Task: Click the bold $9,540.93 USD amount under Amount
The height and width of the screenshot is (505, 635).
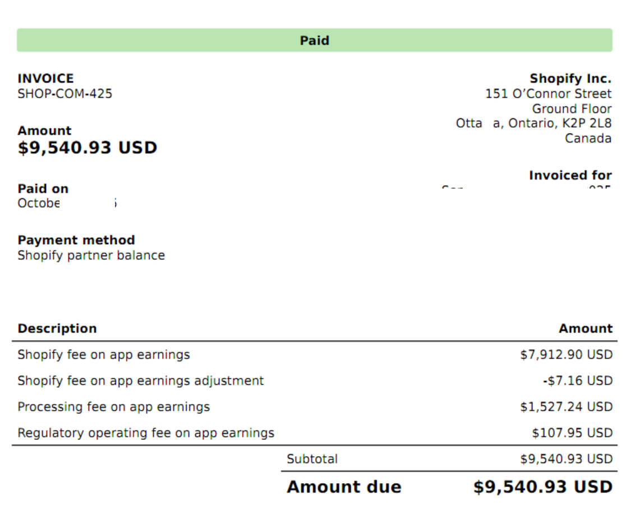Action: [x=87, y=148]
